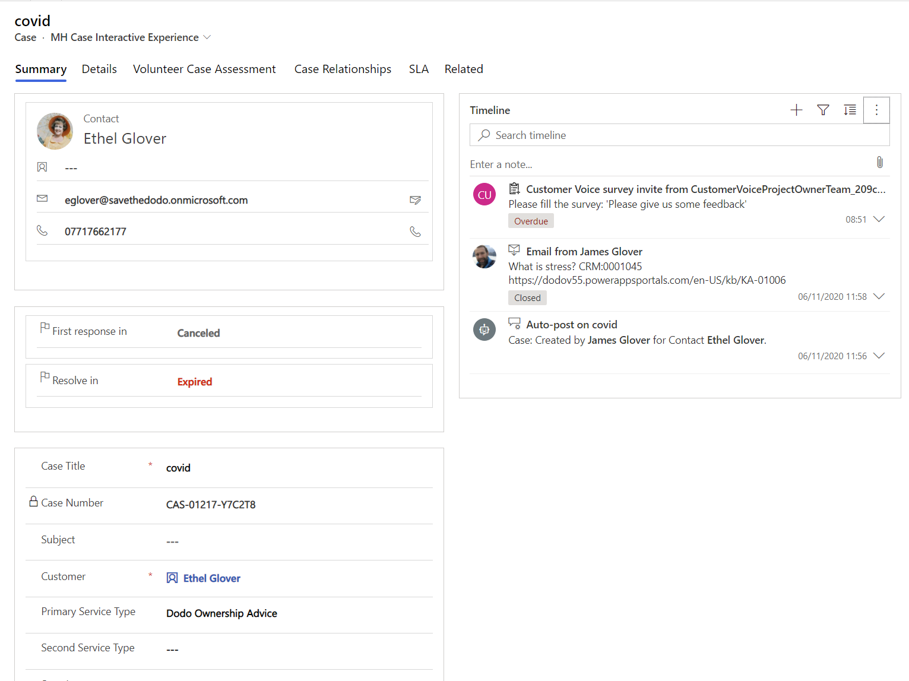Open the Related tab
Image resolution: width=909 pixels, height=681 pixels.
(464, 69)
